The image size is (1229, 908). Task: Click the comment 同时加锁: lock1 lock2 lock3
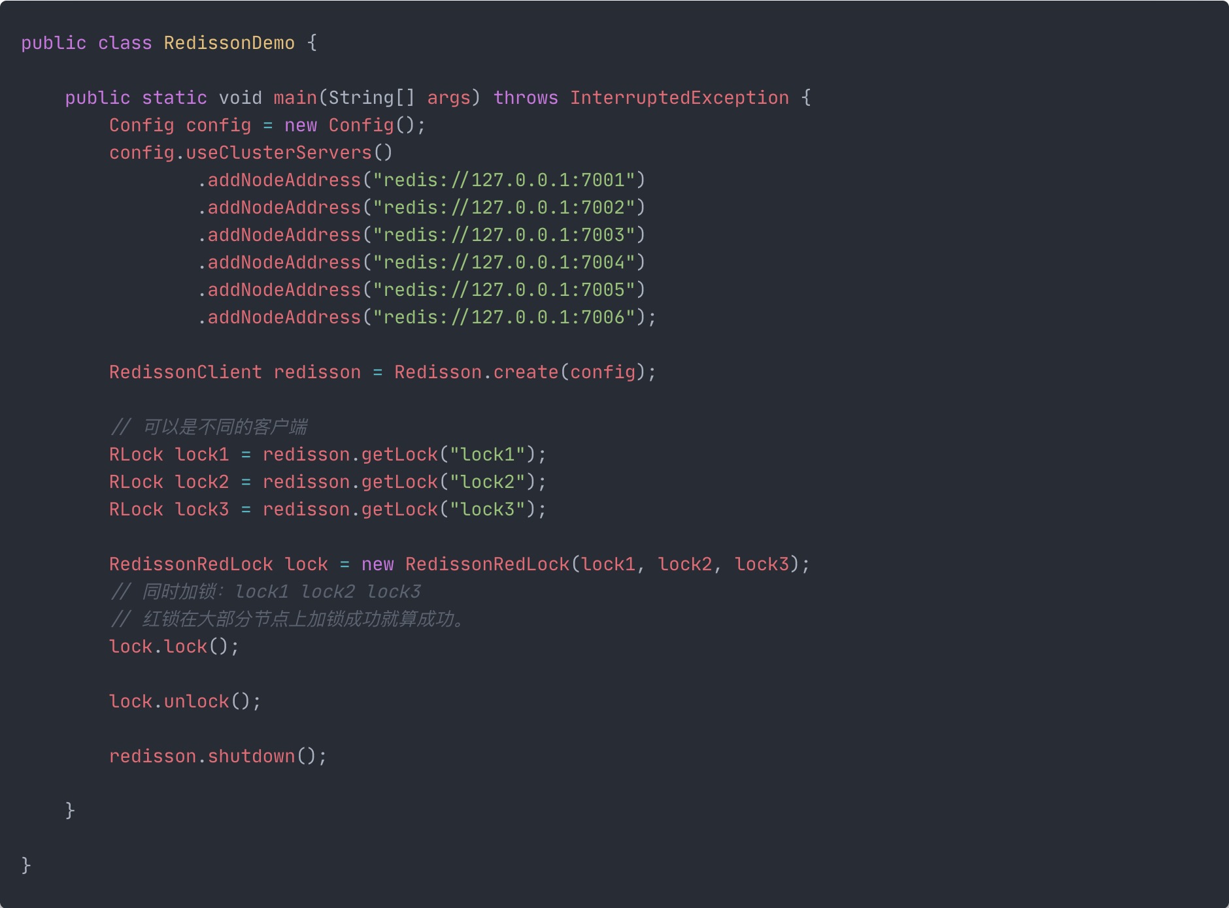[265, 592]
